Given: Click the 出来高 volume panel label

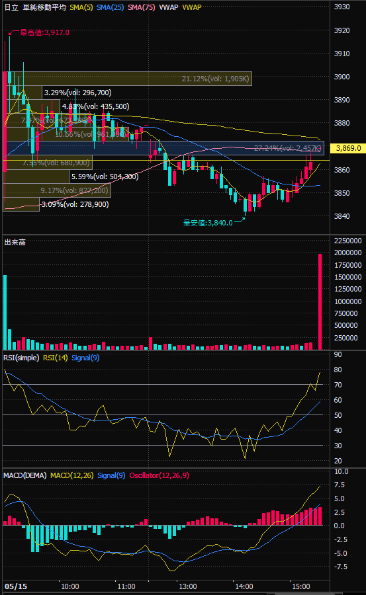Looking at the screenshot, I should pyautogui.click(x=15, y=242).
